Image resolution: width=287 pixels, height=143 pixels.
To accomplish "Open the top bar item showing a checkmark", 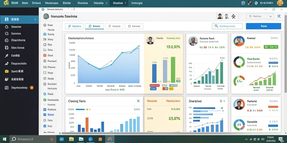I will (100, 3).
